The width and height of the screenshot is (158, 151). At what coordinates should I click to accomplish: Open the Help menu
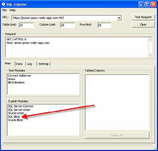pyautogui.click(x=13, y=10)
